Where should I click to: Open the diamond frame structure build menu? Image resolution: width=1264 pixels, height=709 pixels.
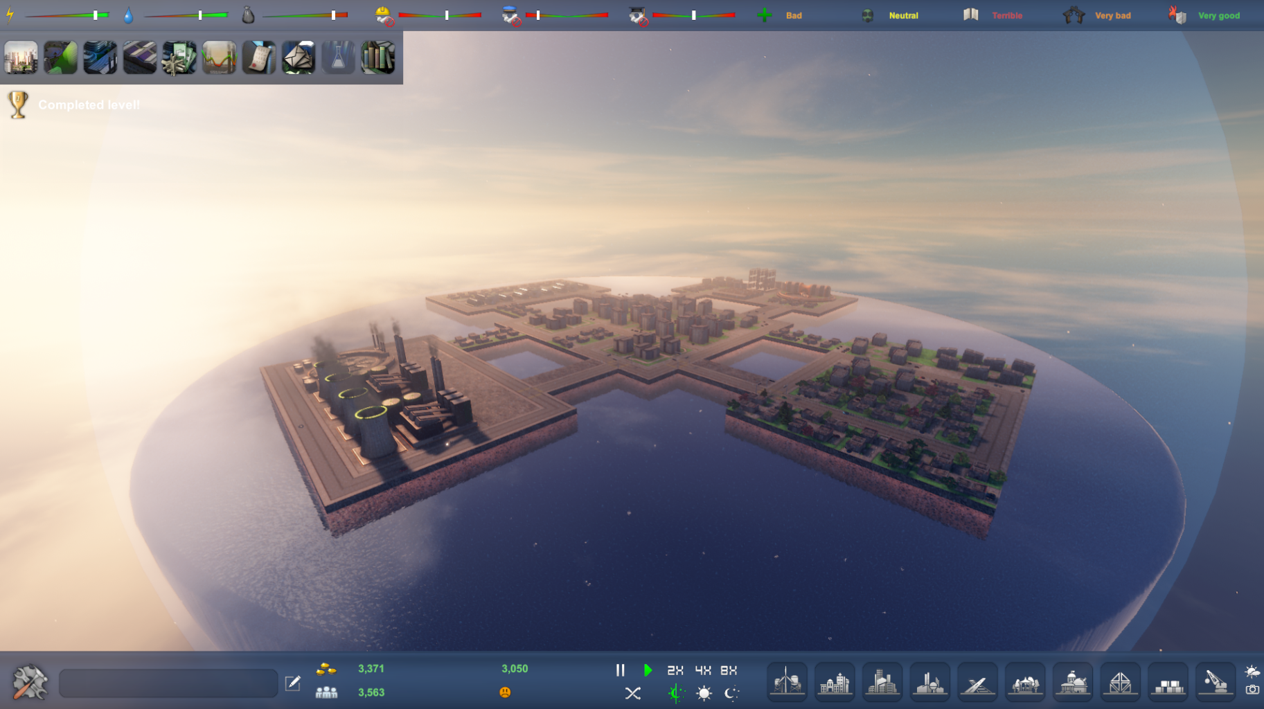coord(1120,682)
